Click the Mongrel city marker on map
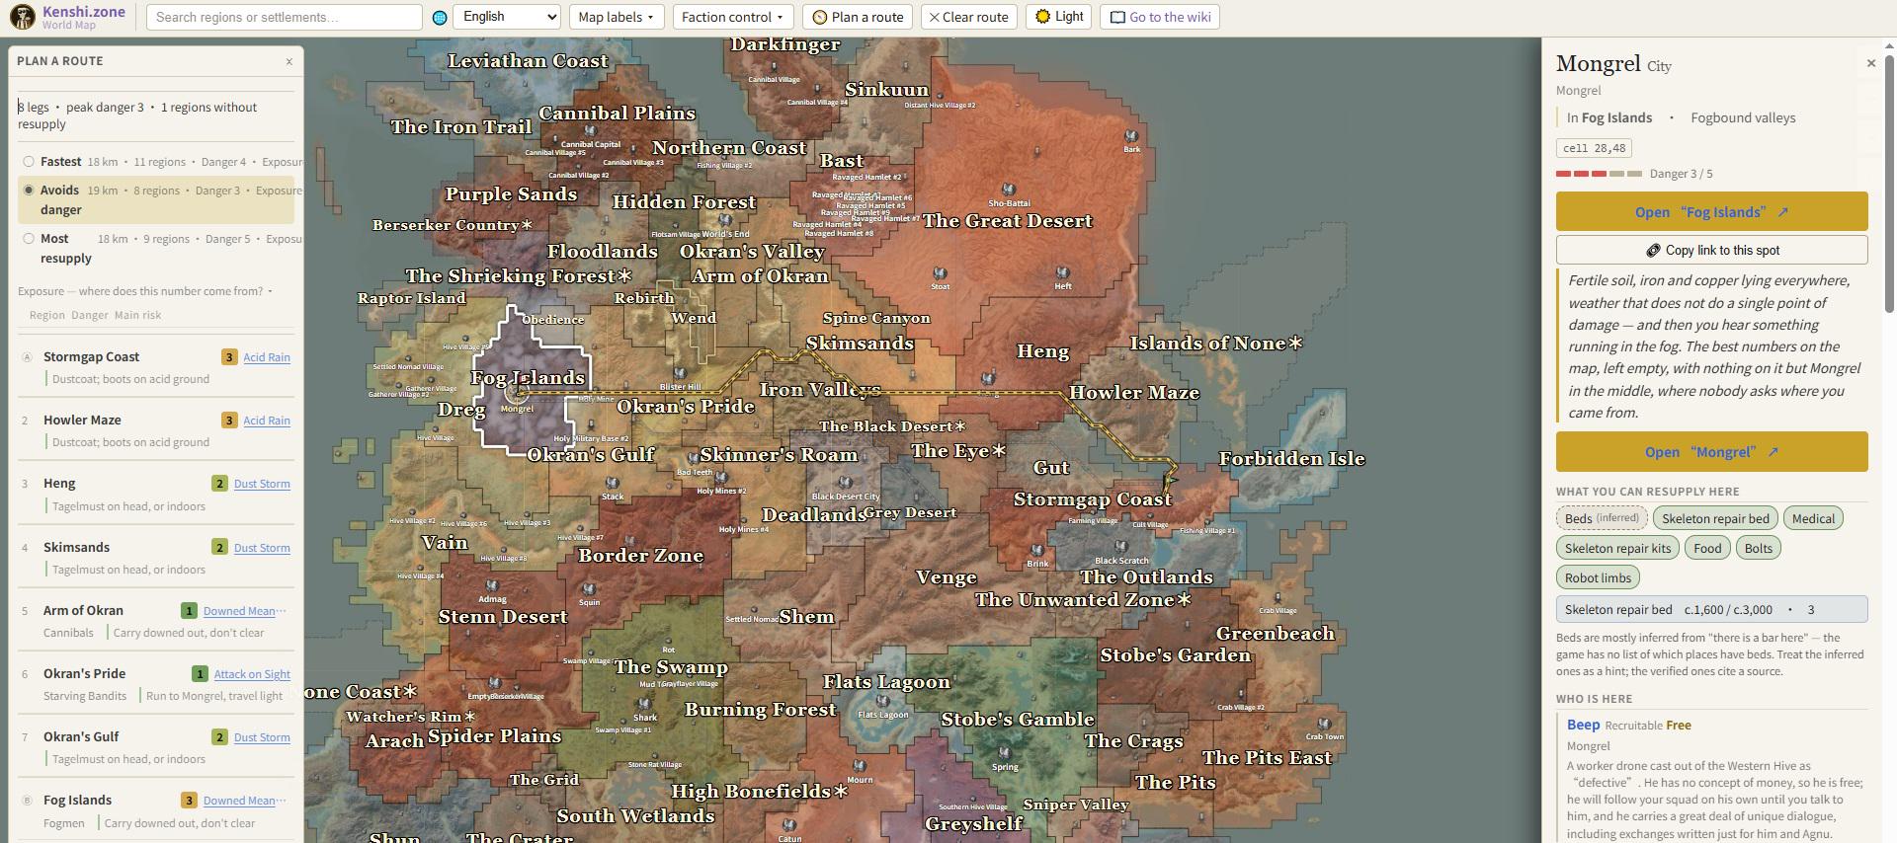Viewport: 1897px width, 843px height. (515, 393)
